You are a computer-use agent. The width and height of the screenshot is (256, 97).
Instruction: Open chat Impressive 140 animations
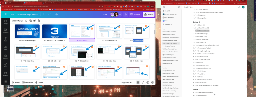169,32
